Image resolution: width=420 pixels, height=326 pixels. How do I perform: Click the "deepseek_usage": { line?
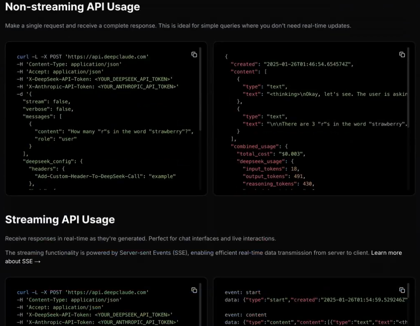[265, 162]
